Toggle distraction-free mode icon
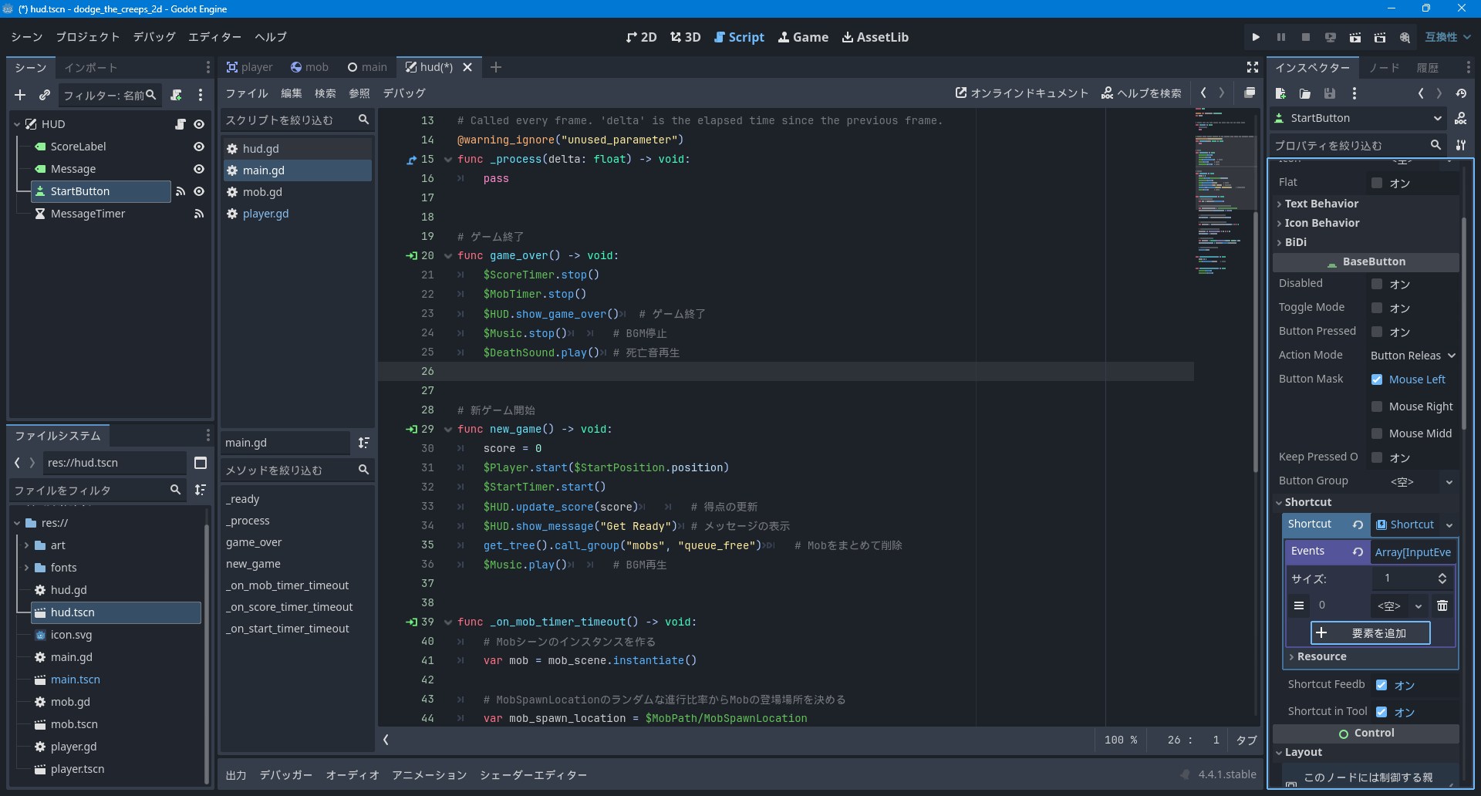This screenshot has width=1481, height=796. pyautogui.click(x=1253, y=67)
